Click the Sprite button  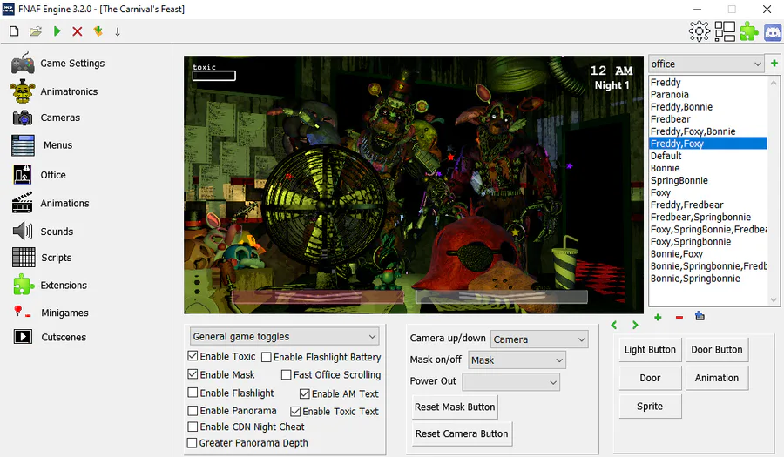coord(650,407)
